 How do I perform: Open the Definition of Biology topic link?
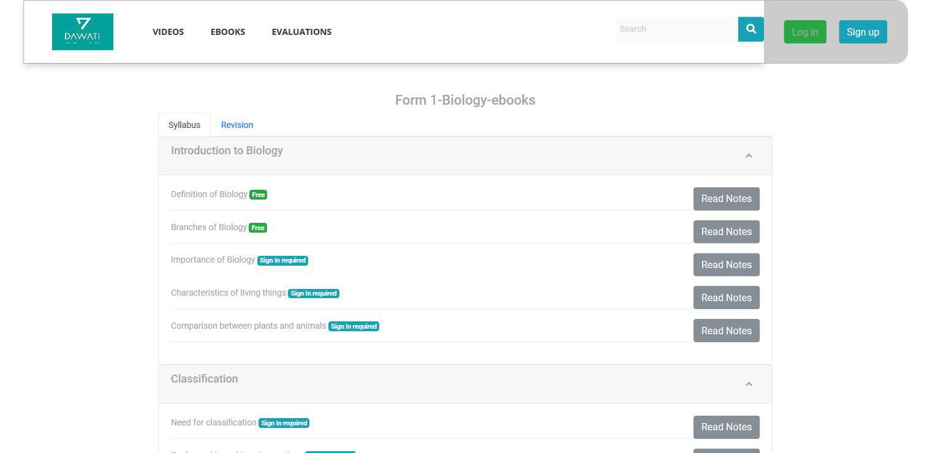click(x=209, y=195)
